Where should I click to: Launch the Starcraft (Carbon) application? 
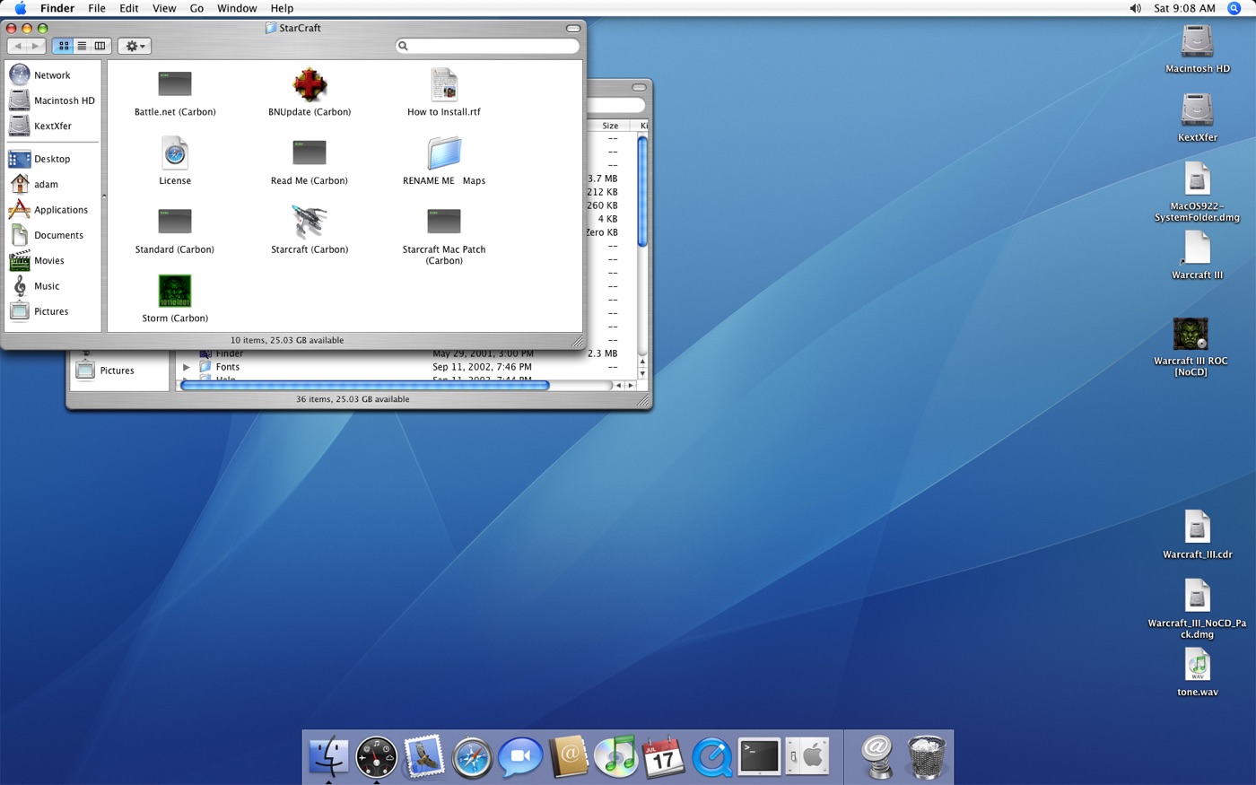coord(310,222)
